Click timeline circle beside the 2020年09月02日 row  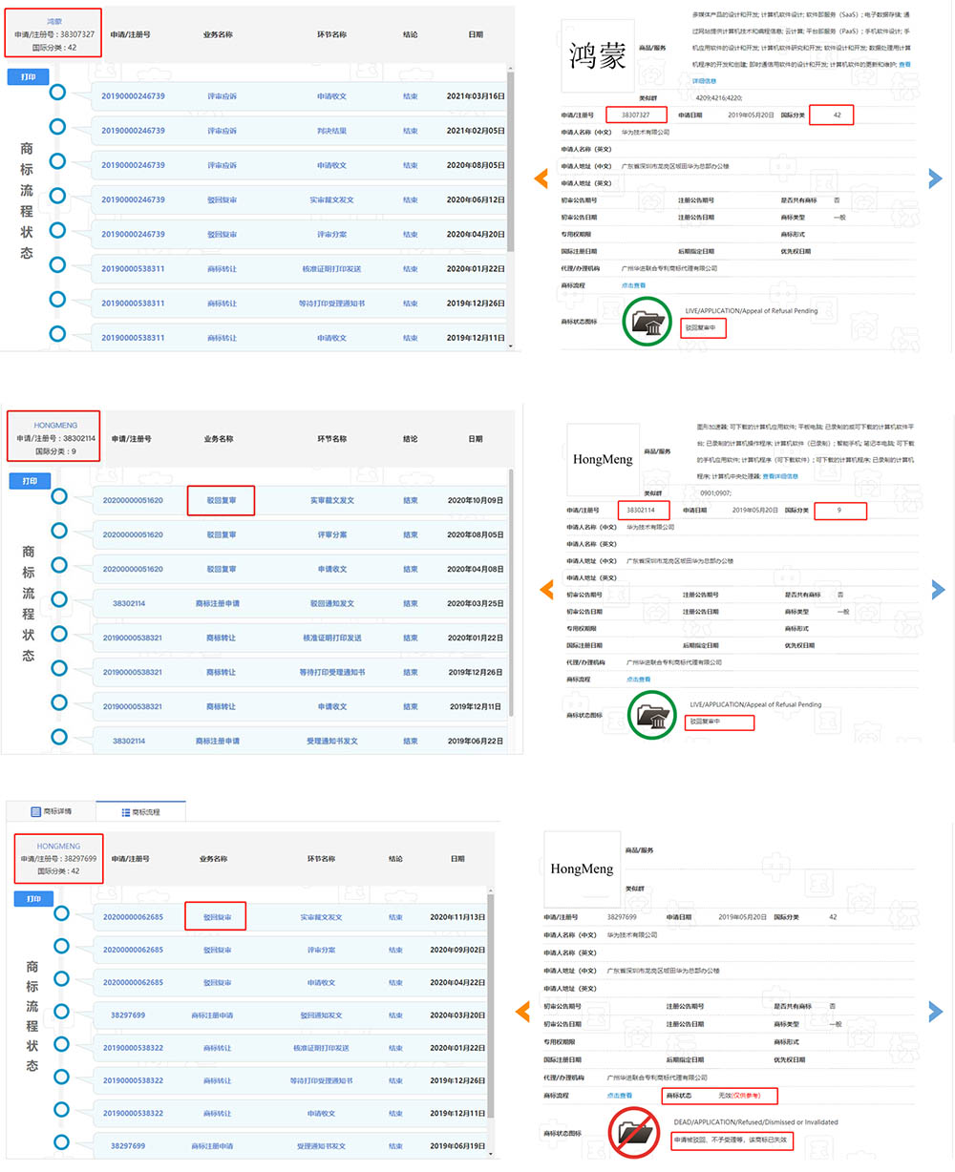pos(61,946)
